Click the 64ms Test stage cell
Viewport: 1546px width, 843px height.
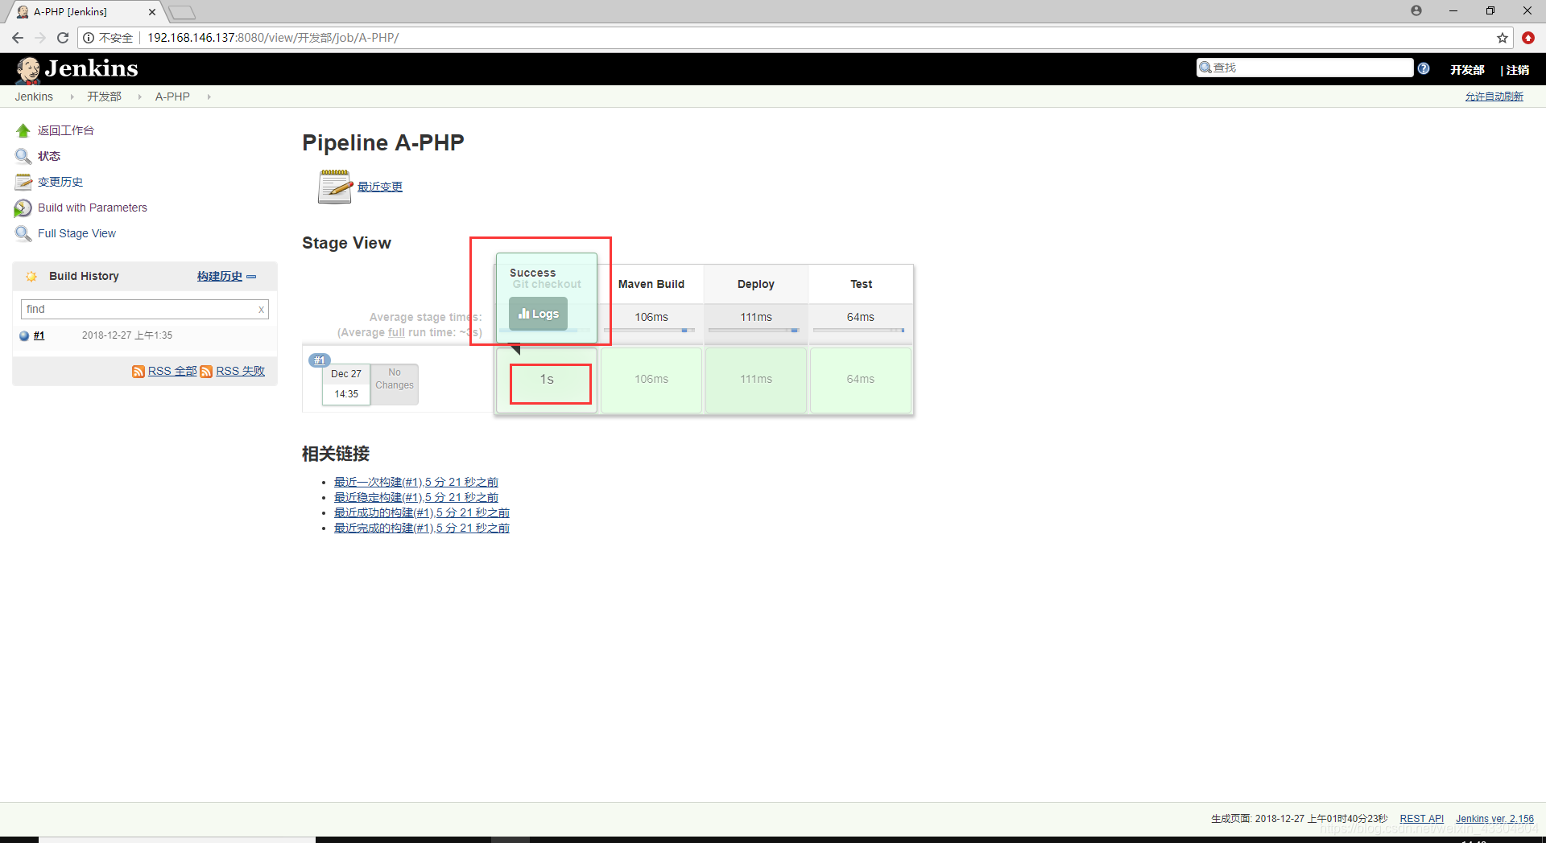pyautogui.click(x=860, y=380)
